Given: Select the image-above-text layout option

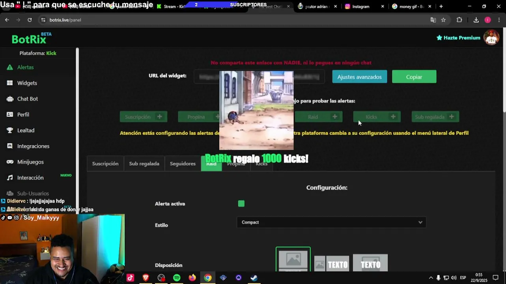Looking at the screenshot, I should (293, 260).
